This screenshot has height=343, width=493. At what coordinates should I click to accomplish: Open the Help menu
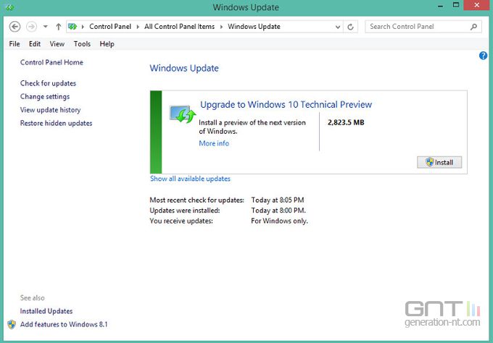107,44
